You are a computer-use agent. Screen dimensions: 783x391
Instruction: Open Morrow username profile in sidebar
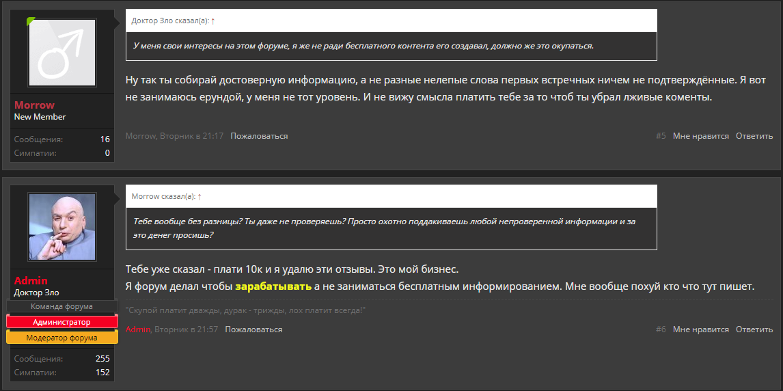[34, 105]
